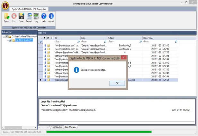Screen dimensions: 198x136
Task: Click the Subject column filter search icon
Action: tap(141, 42)
